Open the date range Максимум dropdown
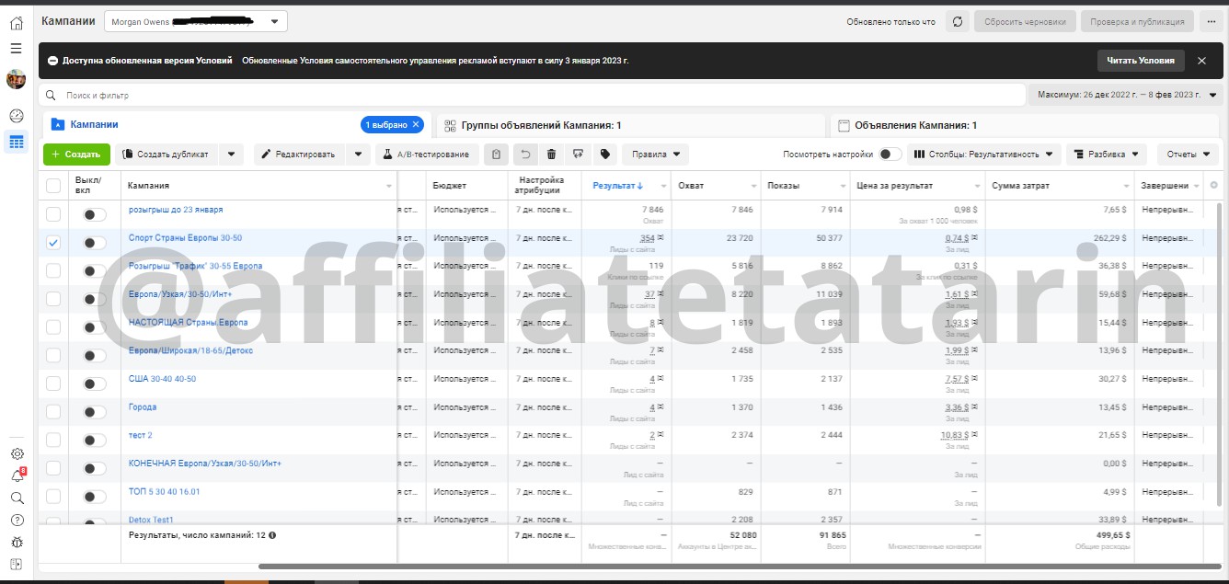 [1127, 95]
